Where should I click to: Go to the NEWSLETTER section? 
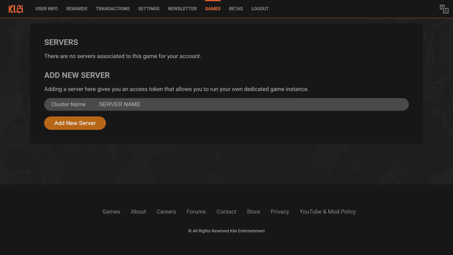point(182,8)
